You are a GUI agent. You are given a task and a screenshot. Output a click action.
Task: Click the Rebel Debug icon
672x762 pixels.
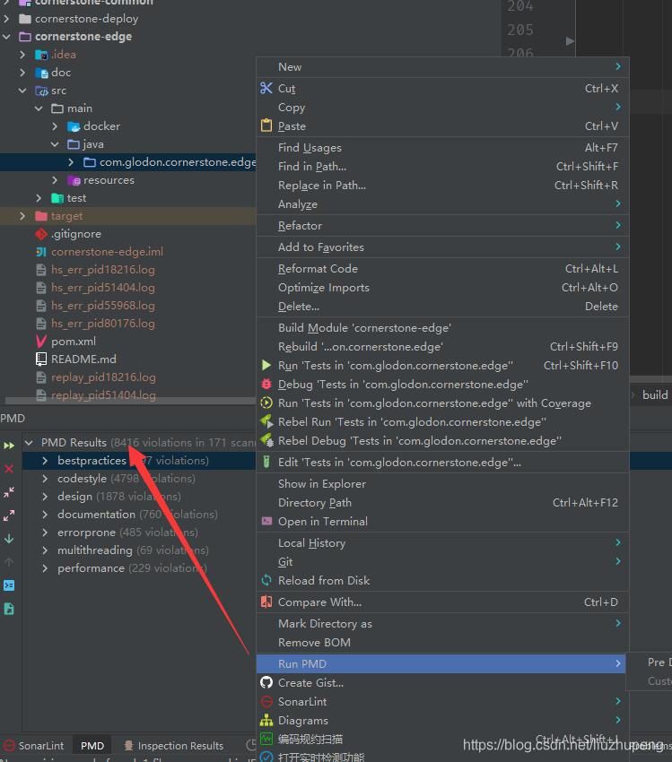coord(266,440)
